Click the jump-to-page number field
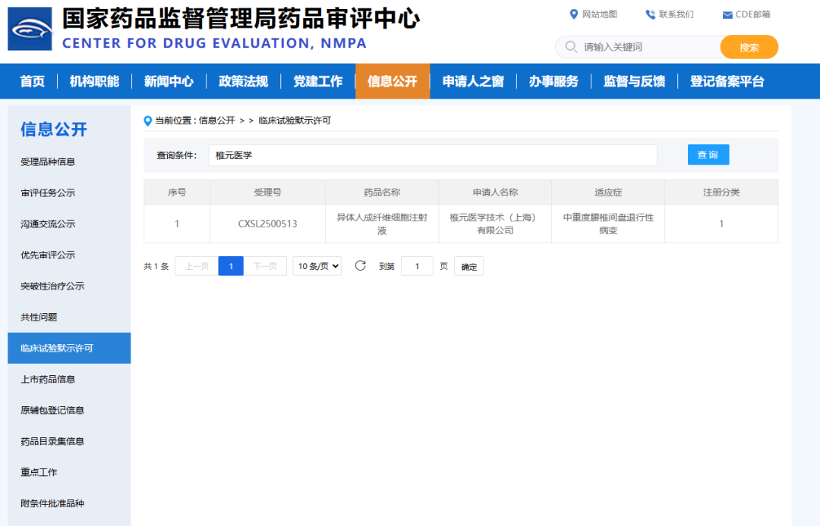 [417, 266]
